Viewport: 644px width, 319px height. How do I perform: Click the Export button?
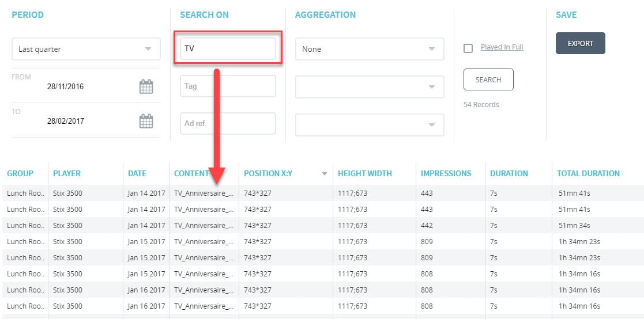[x=581, y=43]
